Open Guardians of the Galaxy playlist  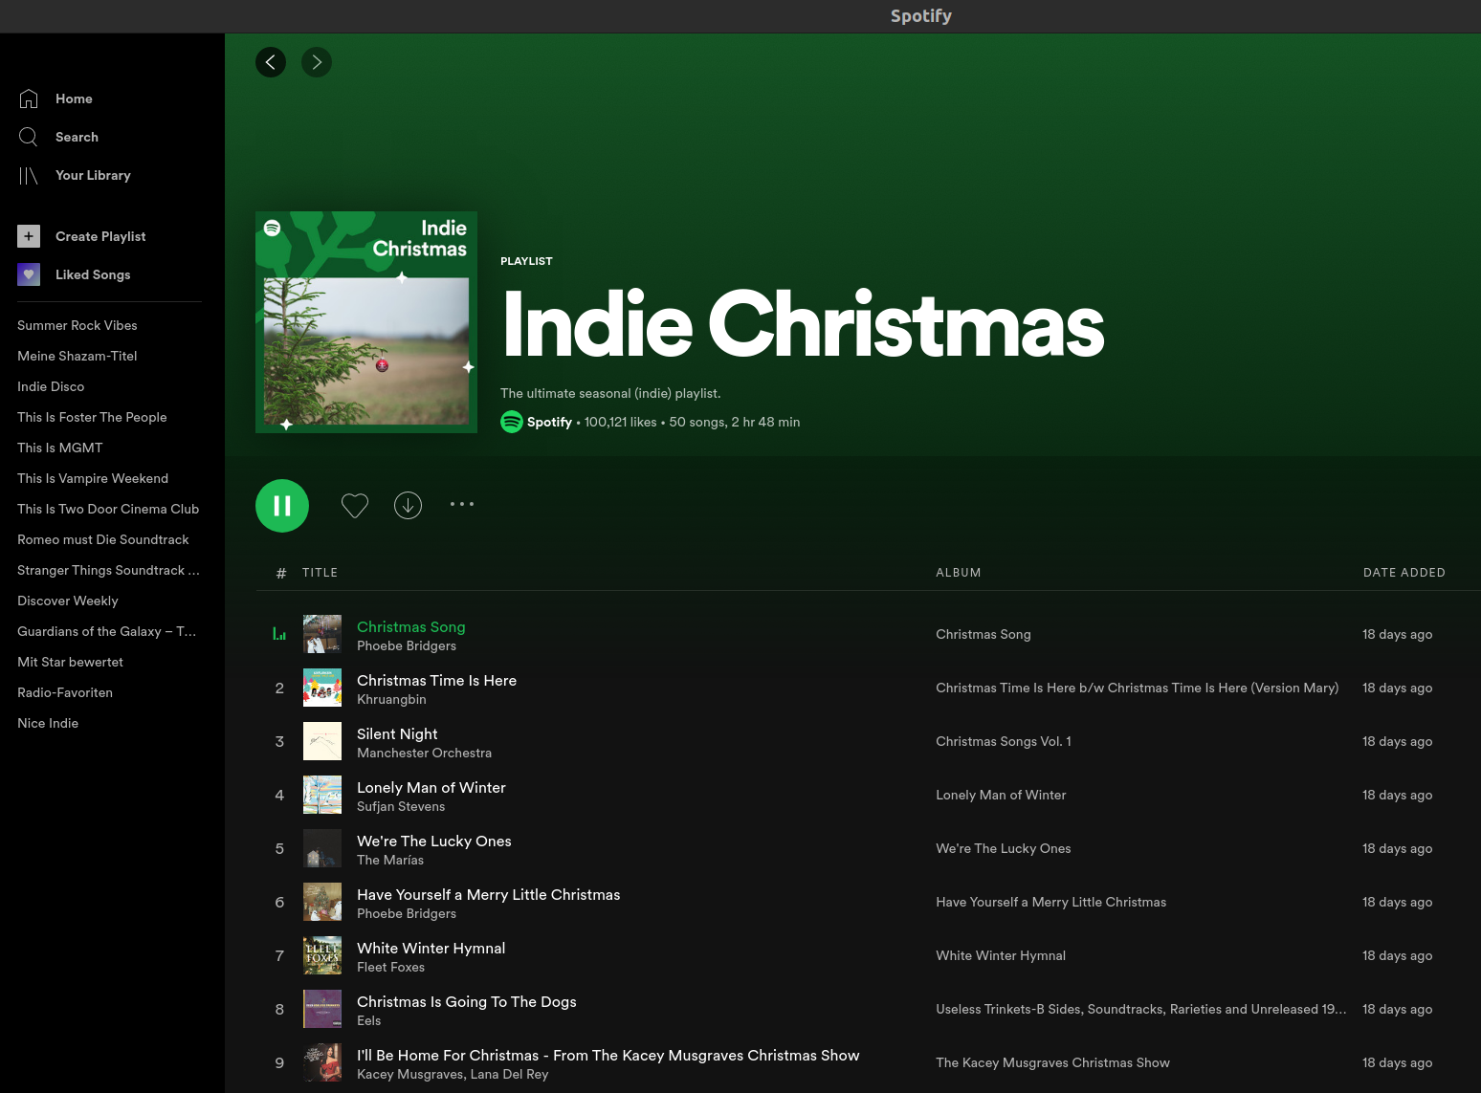tap(106, 631)
